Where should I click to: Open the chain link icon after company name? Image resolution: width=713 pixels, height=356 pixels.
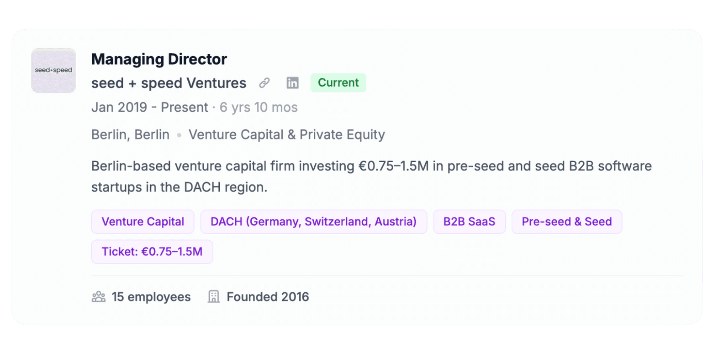(264, 83)
